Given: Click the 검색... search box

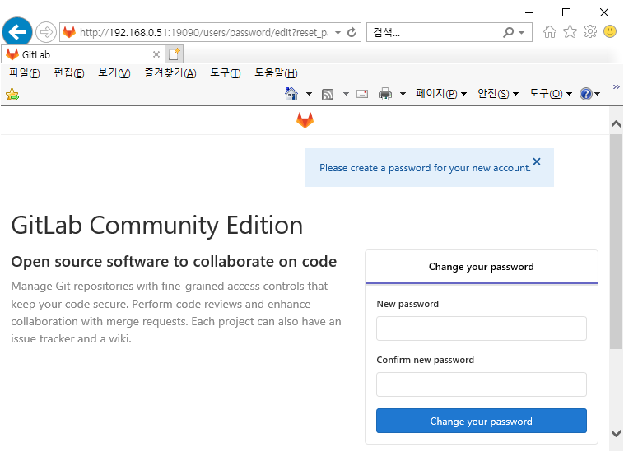Looking at the screenshot, I should click(x=435, y=33).
